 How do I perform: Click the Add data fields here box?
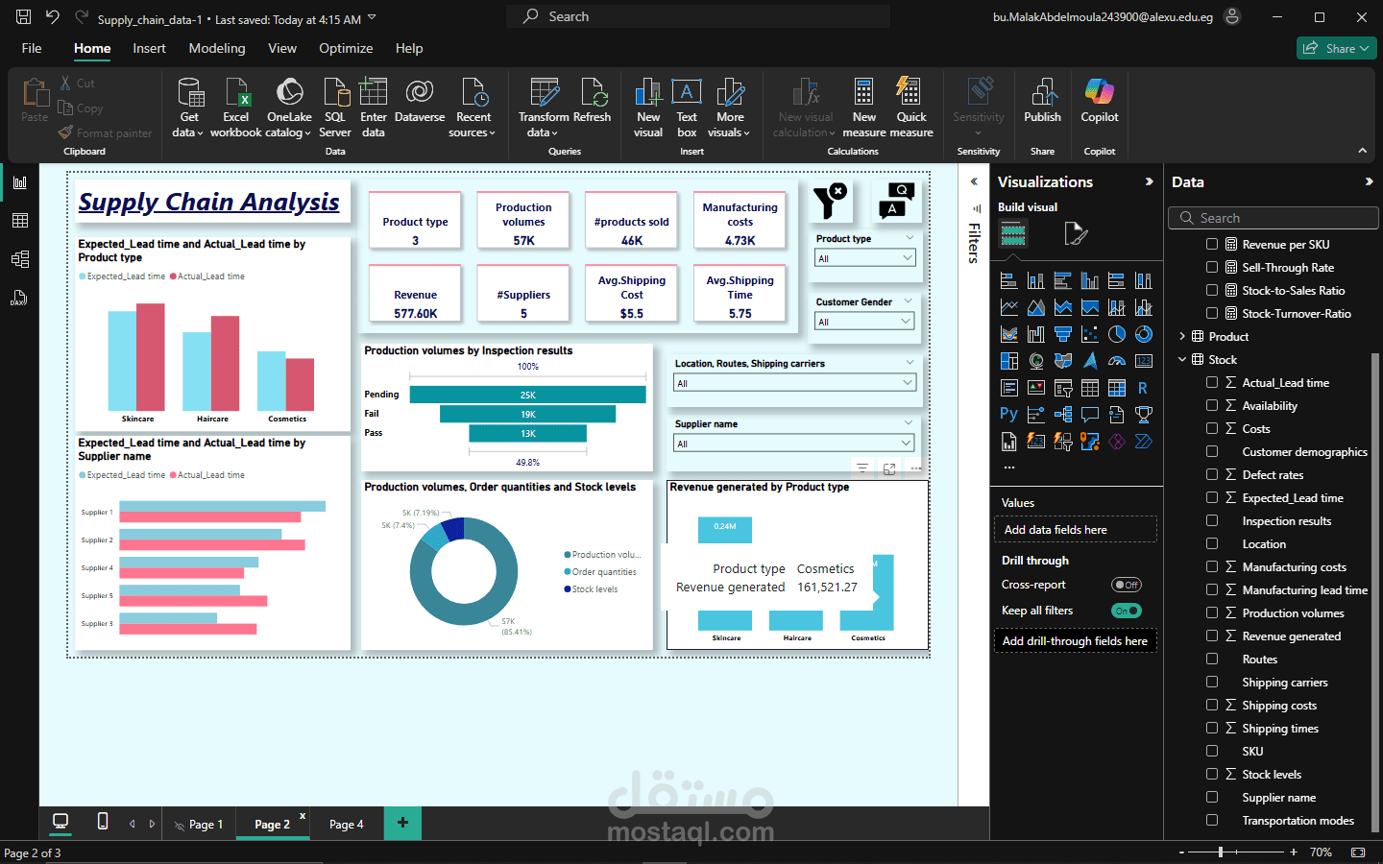coord(1075,530)
